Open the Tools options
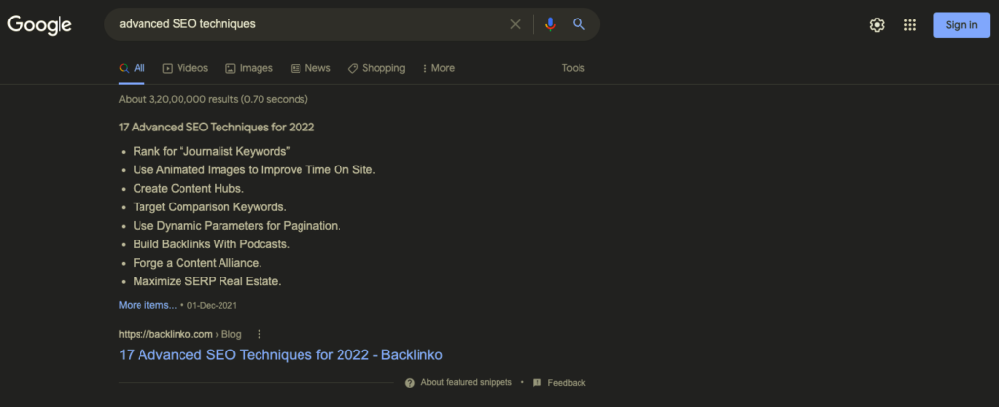 pyautogui.click(x=573, y=68)
